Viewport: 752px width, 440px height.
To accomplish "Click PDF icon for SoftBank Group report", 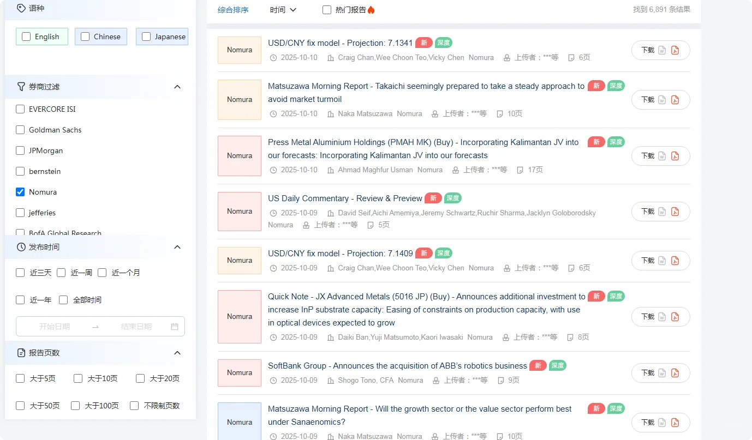I will point(675,373).
